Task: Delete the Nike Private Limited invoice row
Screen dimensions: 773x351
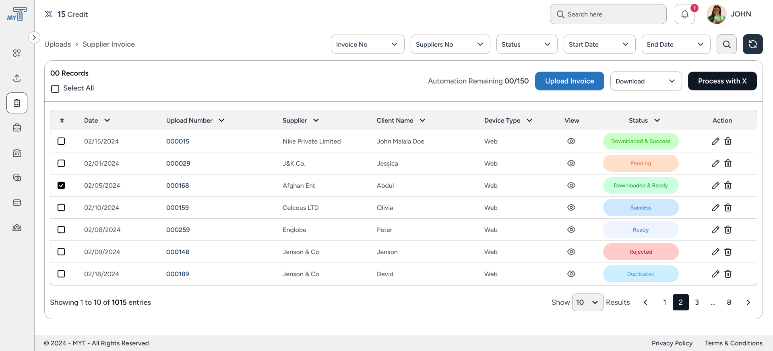Action: pos(728,141)
